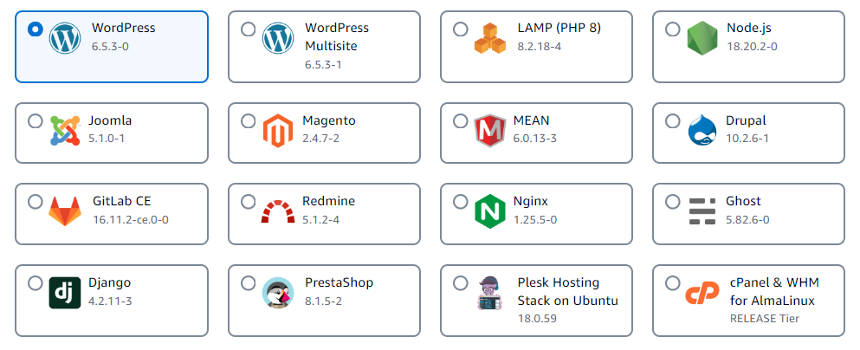Image resolution: width=860 pixels, height=350 pixels.
Task: Click the 'Joomla' blueprint name
Action: click(x=110, y=120)
